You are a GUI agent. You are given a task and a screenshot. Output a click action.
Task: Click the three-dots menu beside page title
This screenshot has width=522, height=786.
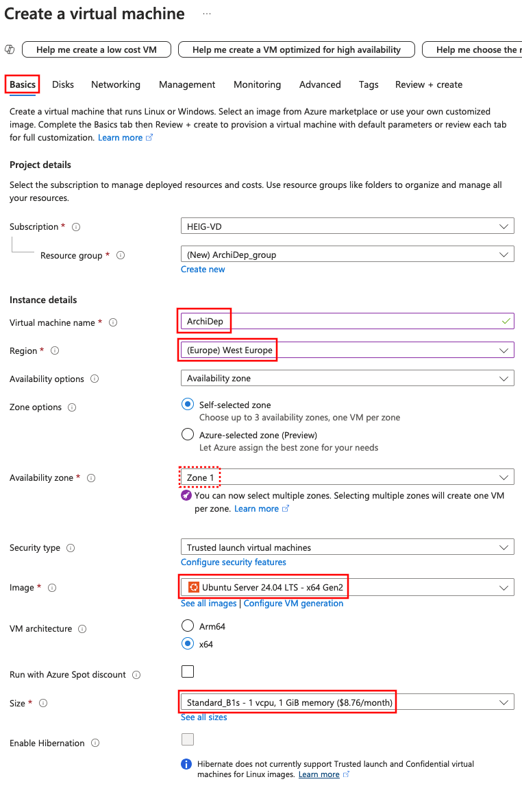(x=207, y=14)
